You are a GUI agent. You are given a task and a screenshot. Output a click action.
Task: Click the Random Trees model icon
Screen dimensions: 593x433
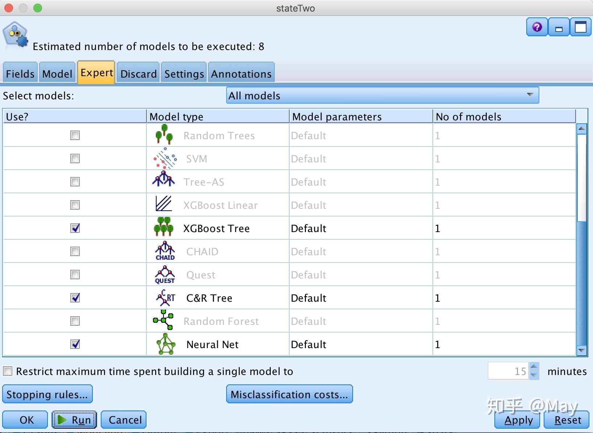coord(164,135)
